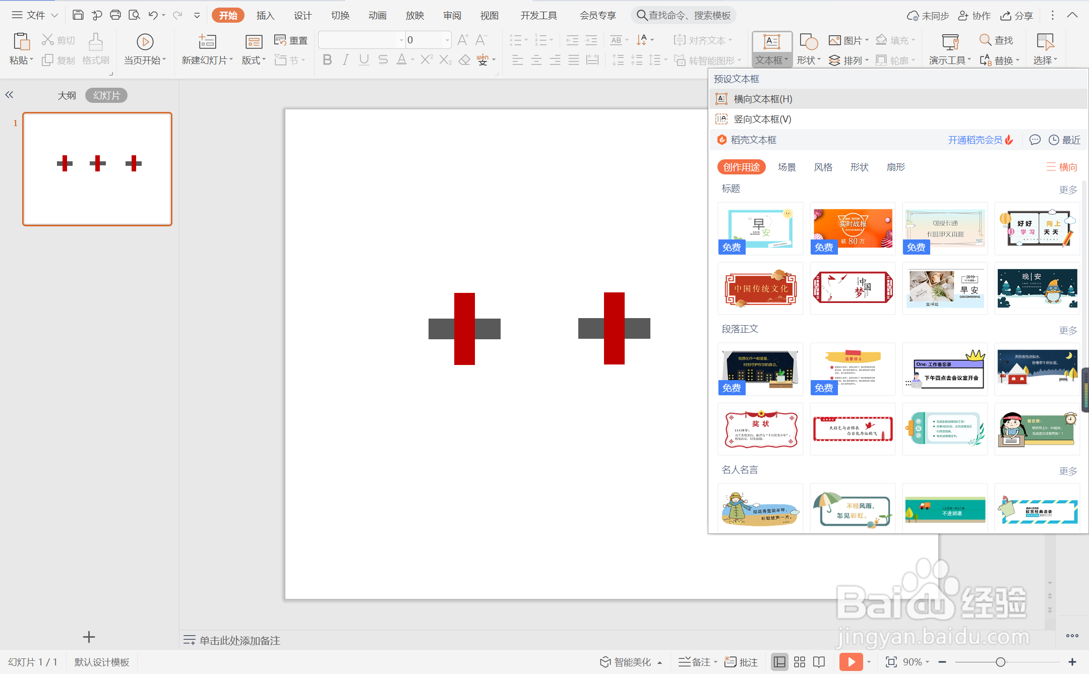
Task: Click the Share (分享) button
Action: tap(1016, 16)
